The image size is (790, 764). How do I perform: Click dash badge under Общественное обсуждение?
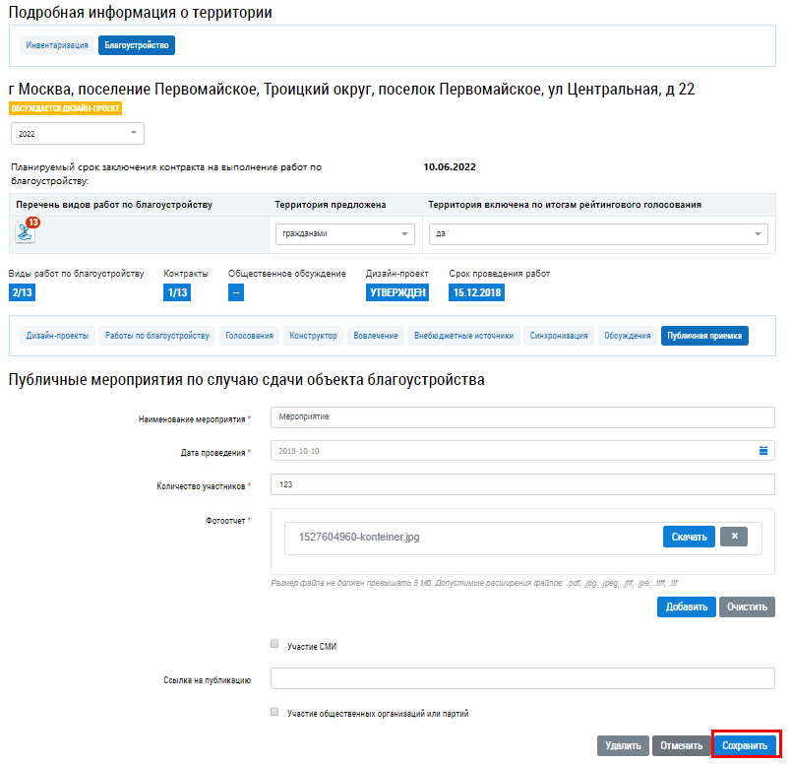click(236, 292)
